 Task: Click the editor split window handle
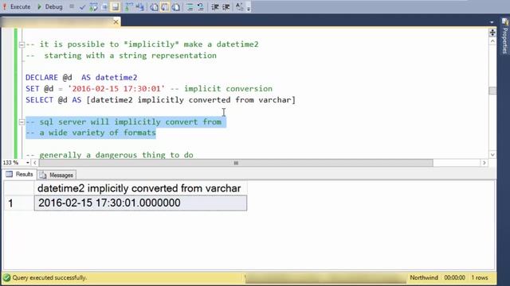(x=492, y=33)
